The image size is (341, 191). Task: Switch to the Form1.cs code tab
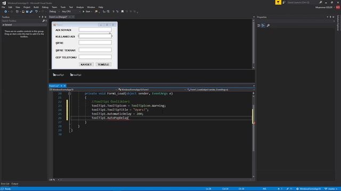coord(54,86)
